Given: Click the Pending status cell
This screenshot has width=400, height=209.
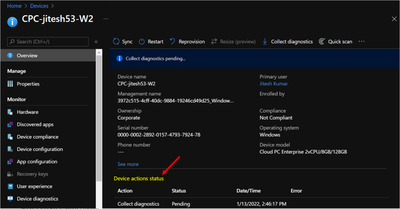Looking at the screenshot, I should (x=181, y=204).
